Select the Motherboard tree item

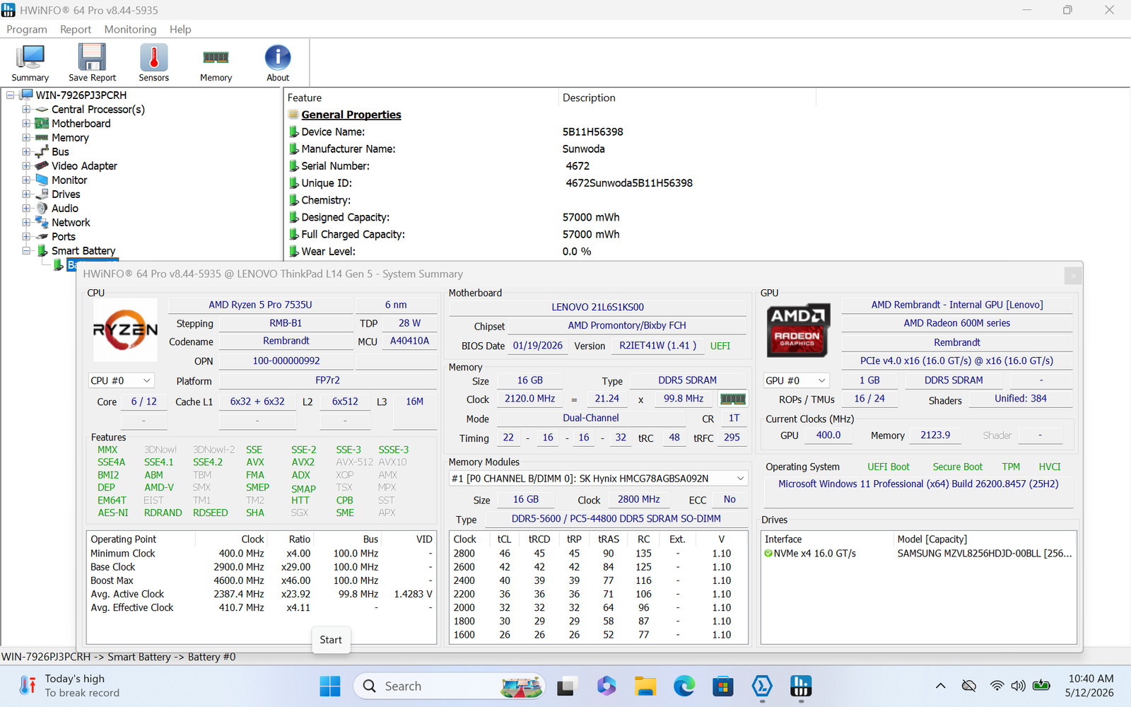(x=81, y=124)
